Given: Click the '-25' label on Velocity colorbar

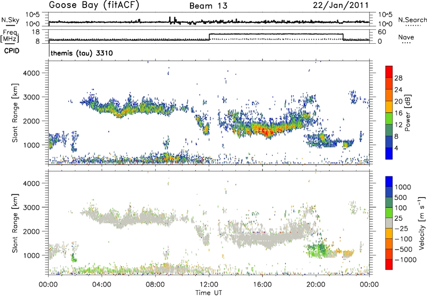Looking at the screenshot, I should coord(401,229).
